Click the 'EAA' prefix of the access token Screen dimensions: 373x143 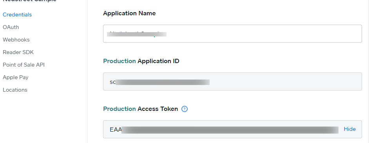[116, 130]
